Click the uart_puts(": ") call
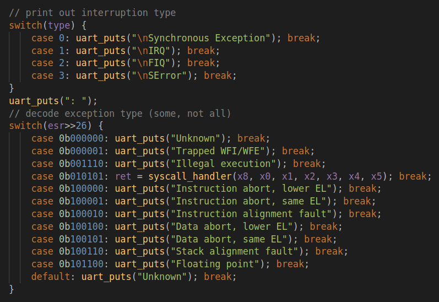439x302 pixels. (53, 101)
